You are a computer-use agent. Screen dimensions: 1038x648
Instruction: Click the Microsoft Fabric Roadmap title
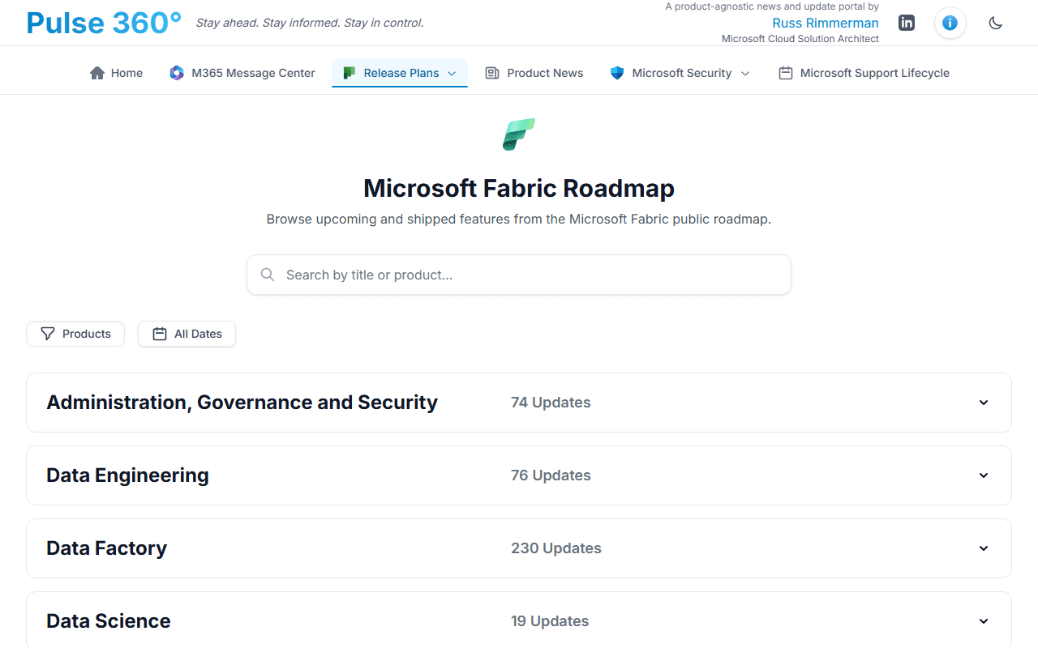pyautogui.click(x=519, y=188)
